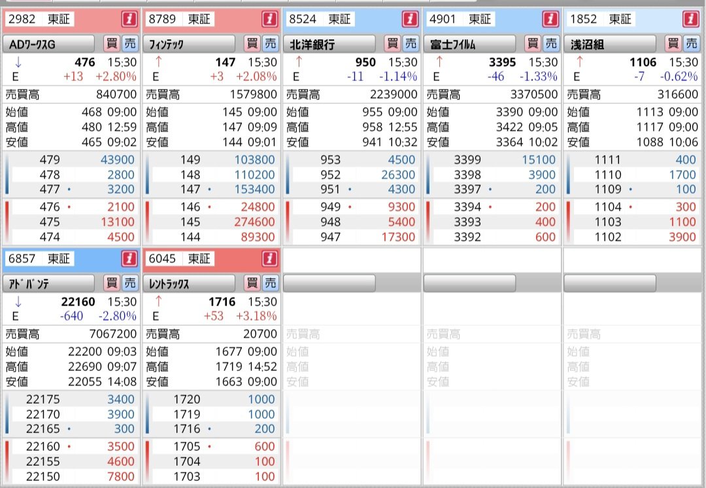Click ask price 952 in 北洋銀行 board
This screenshot has width=706, height=488.
[331, 175]
